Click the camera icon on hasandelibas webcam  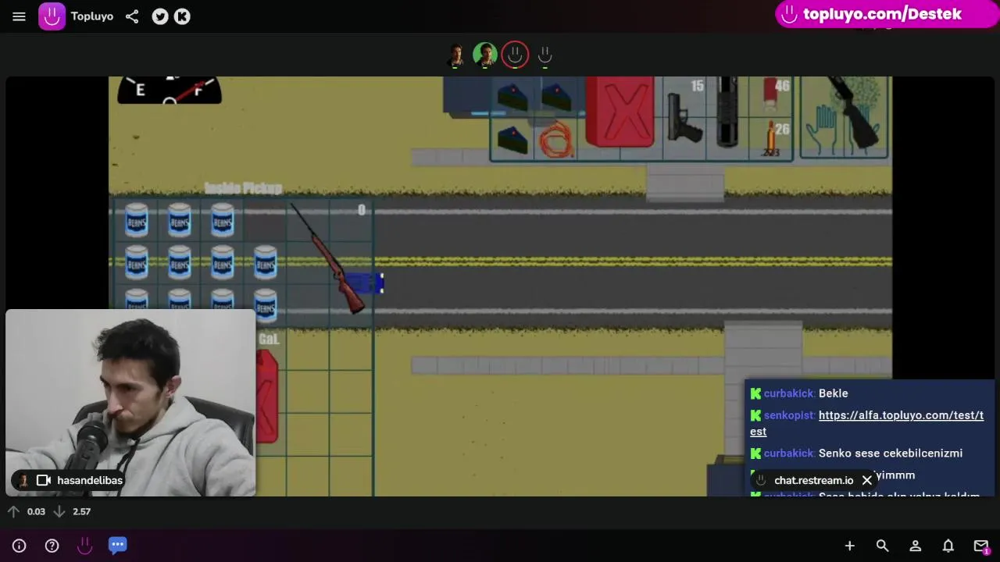44,480
